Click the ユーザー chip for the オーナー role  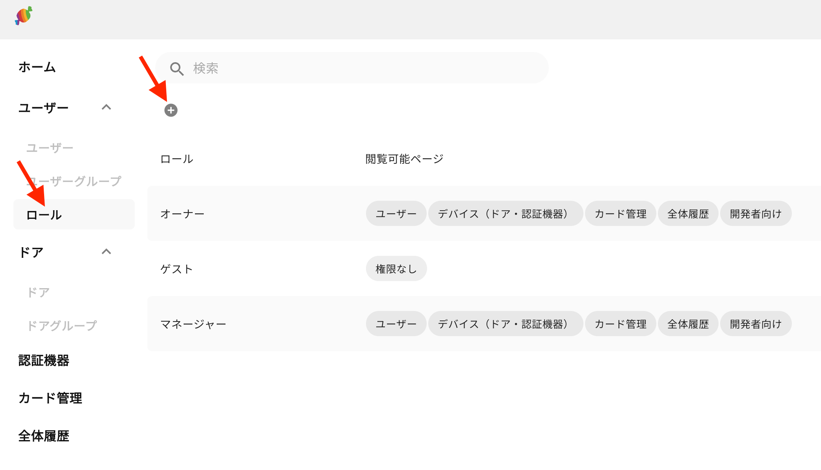(x=396, y=213)
